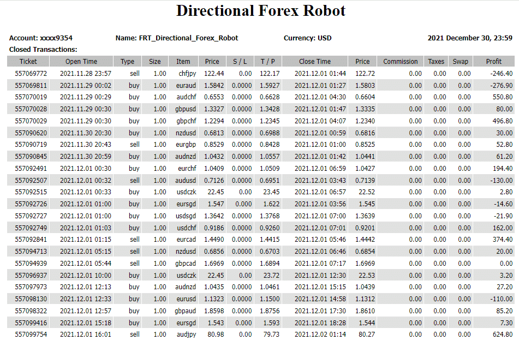The image size is (519, 340).
Task: Click the audjpy item cell
Action: pyautogui.click(x=186, y=335)
